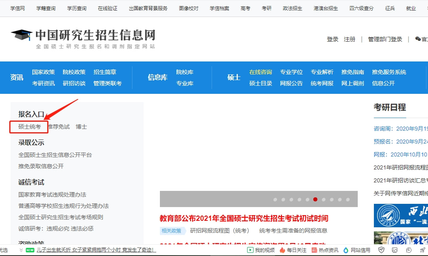Open 管理类联考 in blue navigation
This screenshot has height=256, width=428.
107,83
